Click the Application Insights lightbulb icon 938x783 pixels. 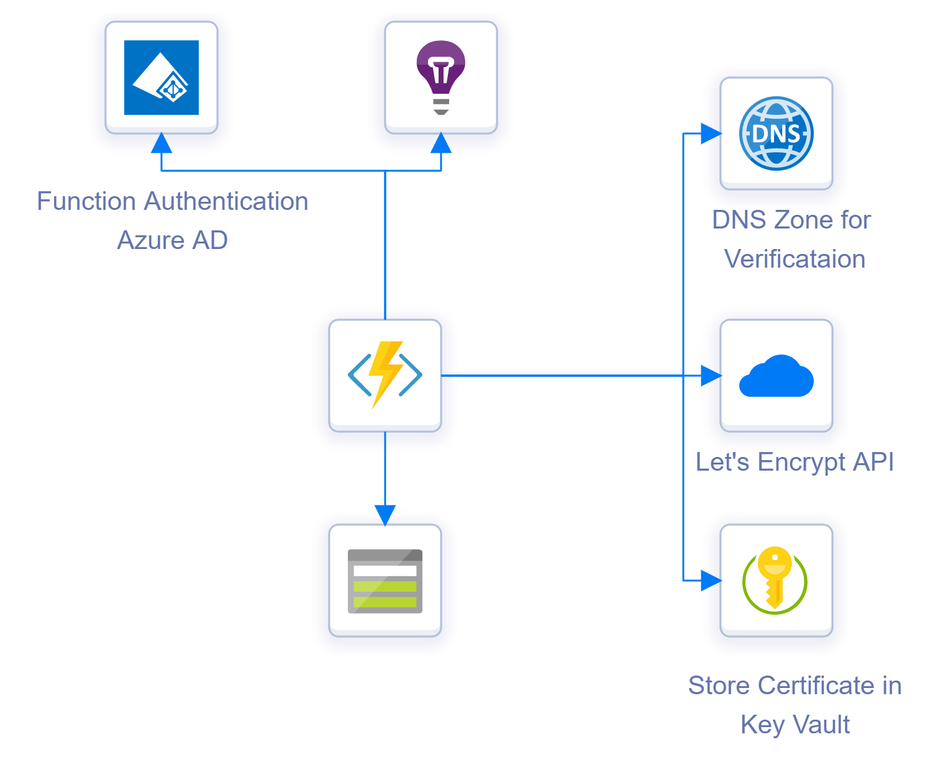(x=441, y=78)
